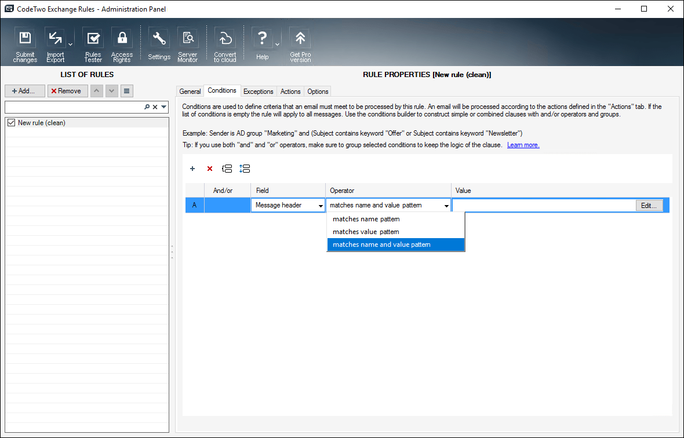Move selected rule up with arrow

click(96, 90)
